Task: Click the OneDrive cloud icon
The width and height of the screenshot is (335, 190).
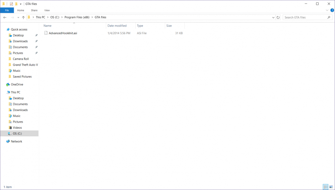Action: 8,84
